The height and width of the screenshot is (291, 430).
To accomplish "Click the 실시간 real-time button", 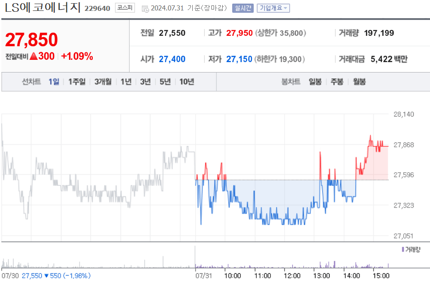I will pos(243,8).
